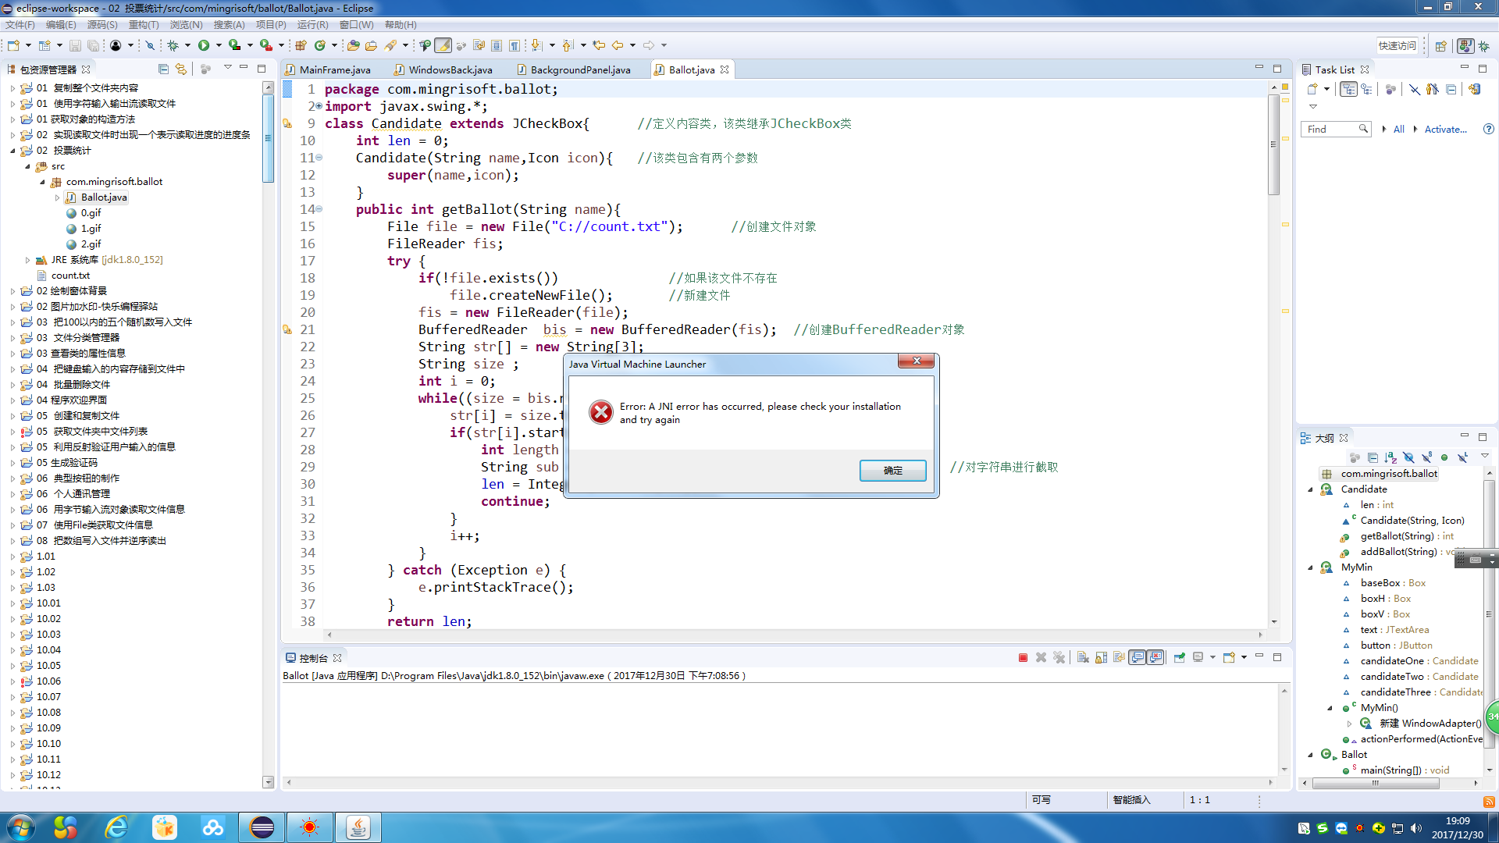
Task: Click the Windows Start button
Action: (21, 827)
